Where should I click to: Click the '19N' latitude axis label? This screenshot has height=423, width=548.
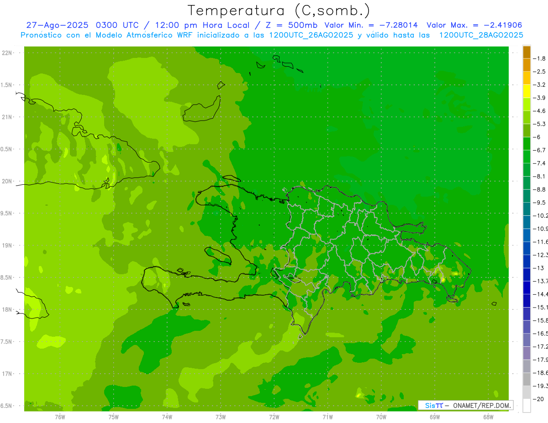[x=8, y=245]
